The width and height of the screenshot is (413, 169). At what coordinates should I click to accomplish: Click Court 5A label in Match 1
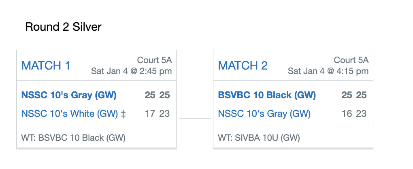point(154,60)
